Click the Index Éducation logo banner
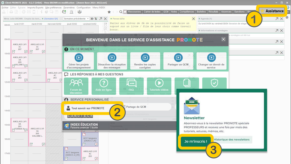Image resolution: width=291 pixels, height=164 pixels. click(81, 126)
